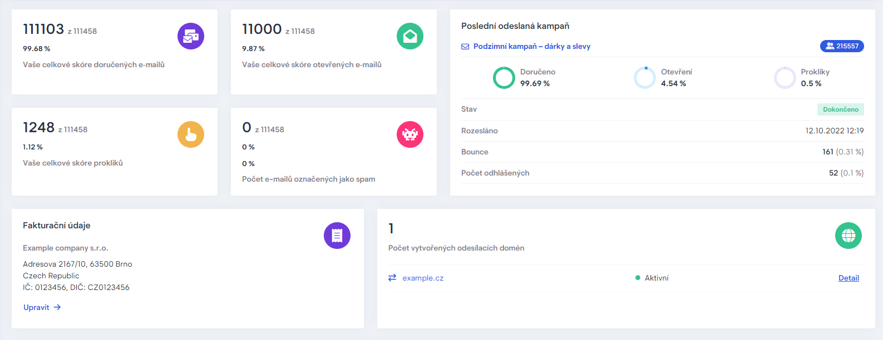Click the pink spam invader icon

[410, 134]
